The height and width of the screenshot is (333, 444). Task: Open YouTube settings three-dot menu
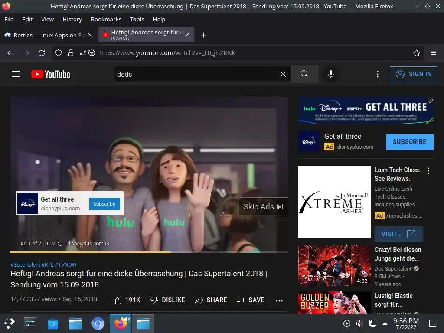point(378,74)
